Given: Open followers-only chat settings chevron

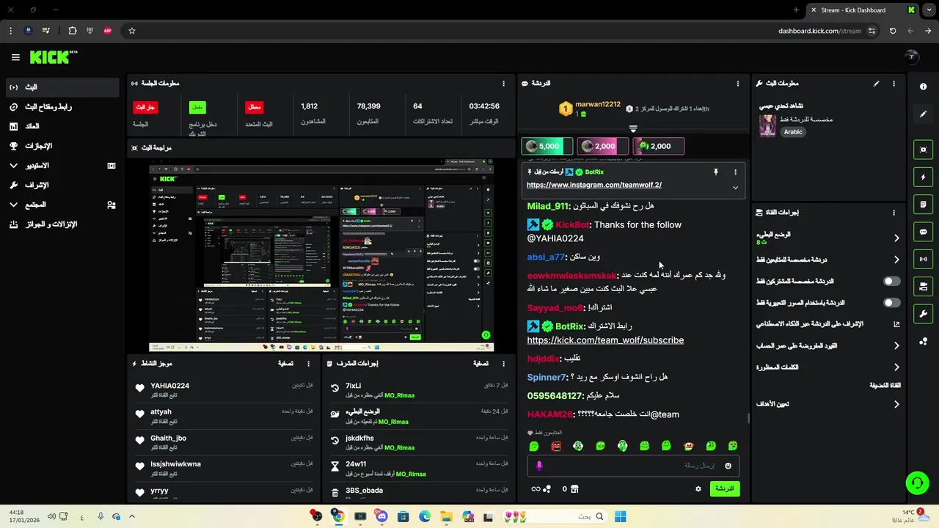Looking at the screenshot, I should [896, 260].
